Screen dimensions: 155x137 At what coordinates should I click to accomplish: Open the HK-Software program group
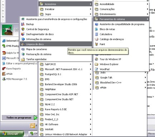click(x=66, y=124)
